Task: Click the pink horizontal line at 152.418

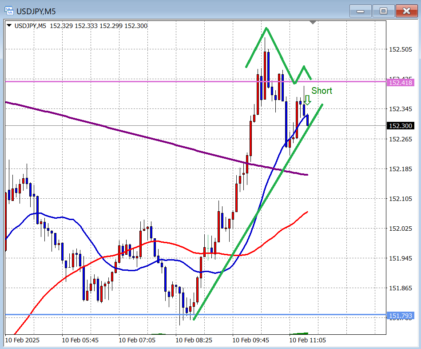Action: pos(133,81)
